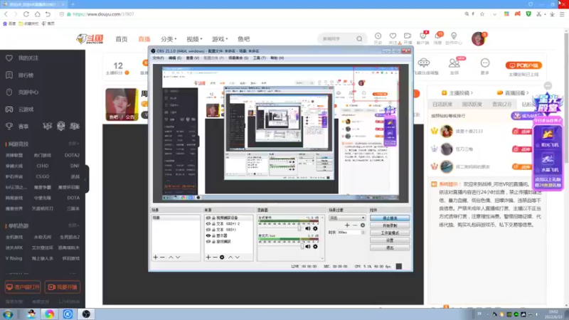Move scene up in OBS scenes panel
The height and width of the screenshot is (320, 569).
(x=171, y=257)
